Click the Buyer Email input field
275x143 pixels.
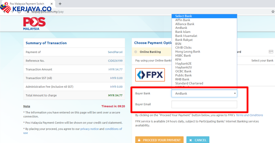coord(204,104)
